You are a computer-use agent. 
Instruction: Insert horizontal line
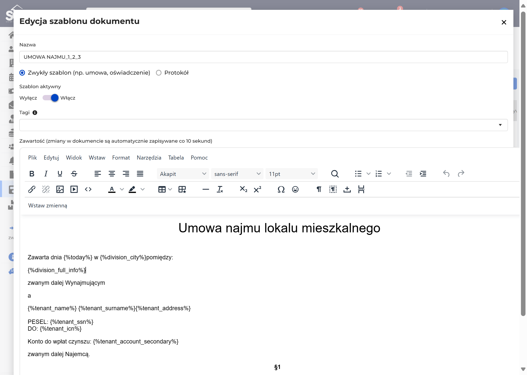[x=206, y=189]
